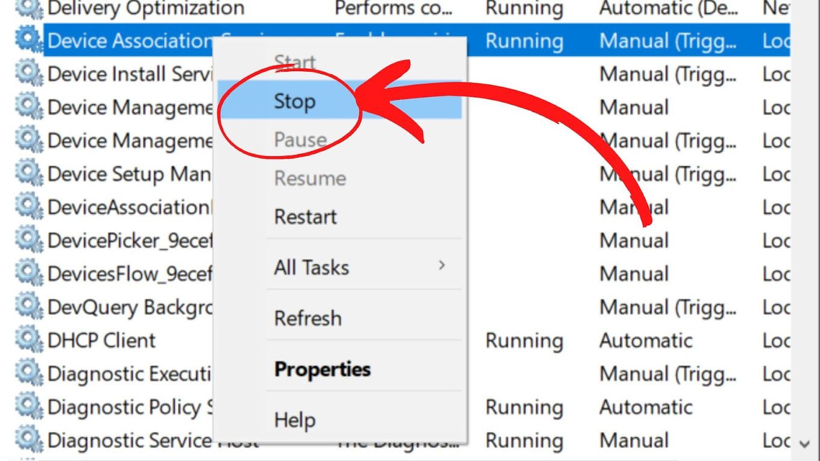The width and height of the screenshot is (820, 461).
Task: Click the scrollbar down arrow
Action: coord(805,444)
